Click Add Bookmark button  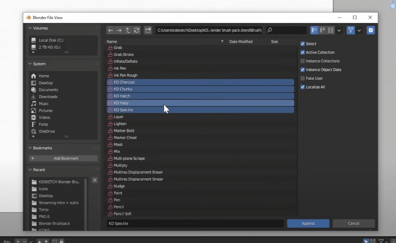pos(63,158)
